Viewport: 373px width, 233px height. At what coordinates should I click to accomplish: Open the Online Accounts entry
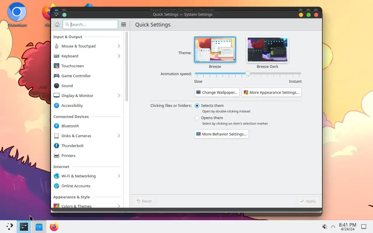[87, 186]
